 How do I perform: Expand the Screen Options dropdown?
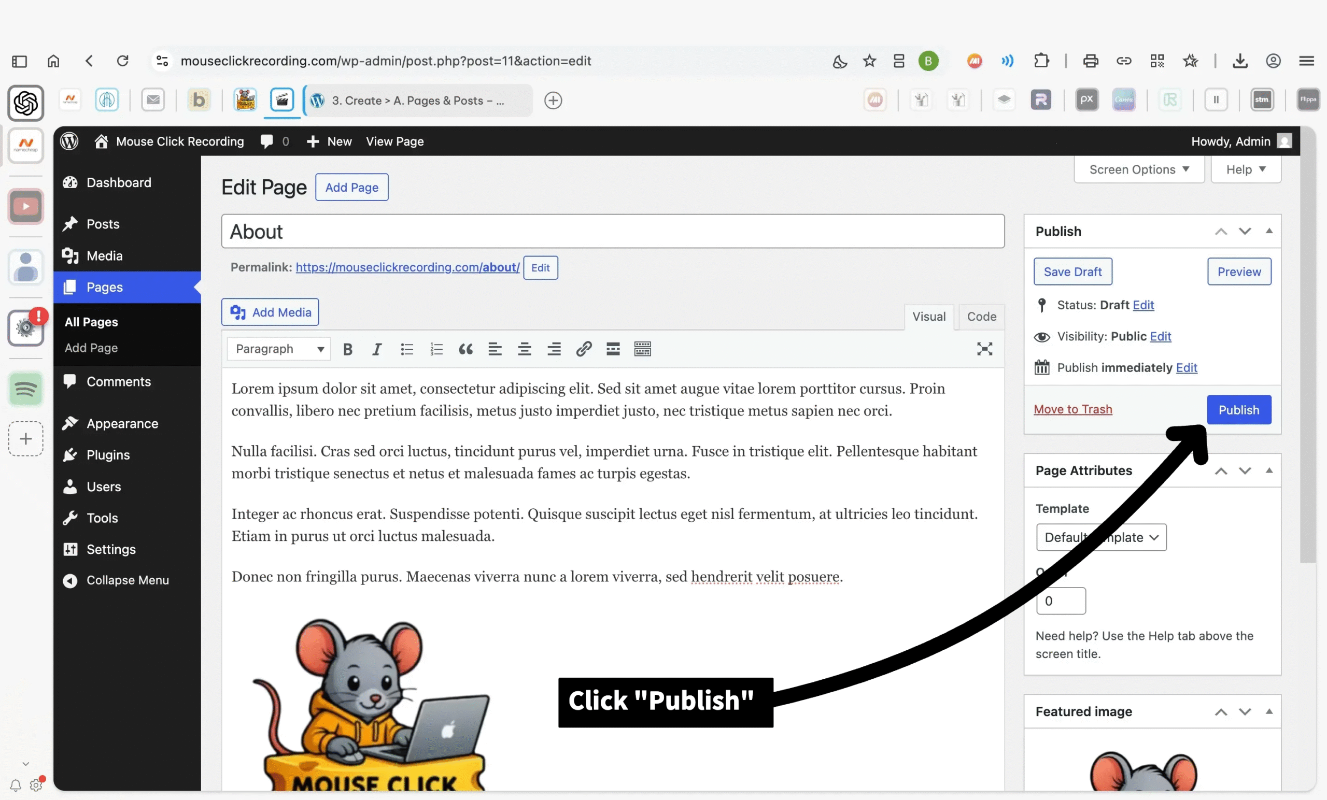[x=1139, y=169]
